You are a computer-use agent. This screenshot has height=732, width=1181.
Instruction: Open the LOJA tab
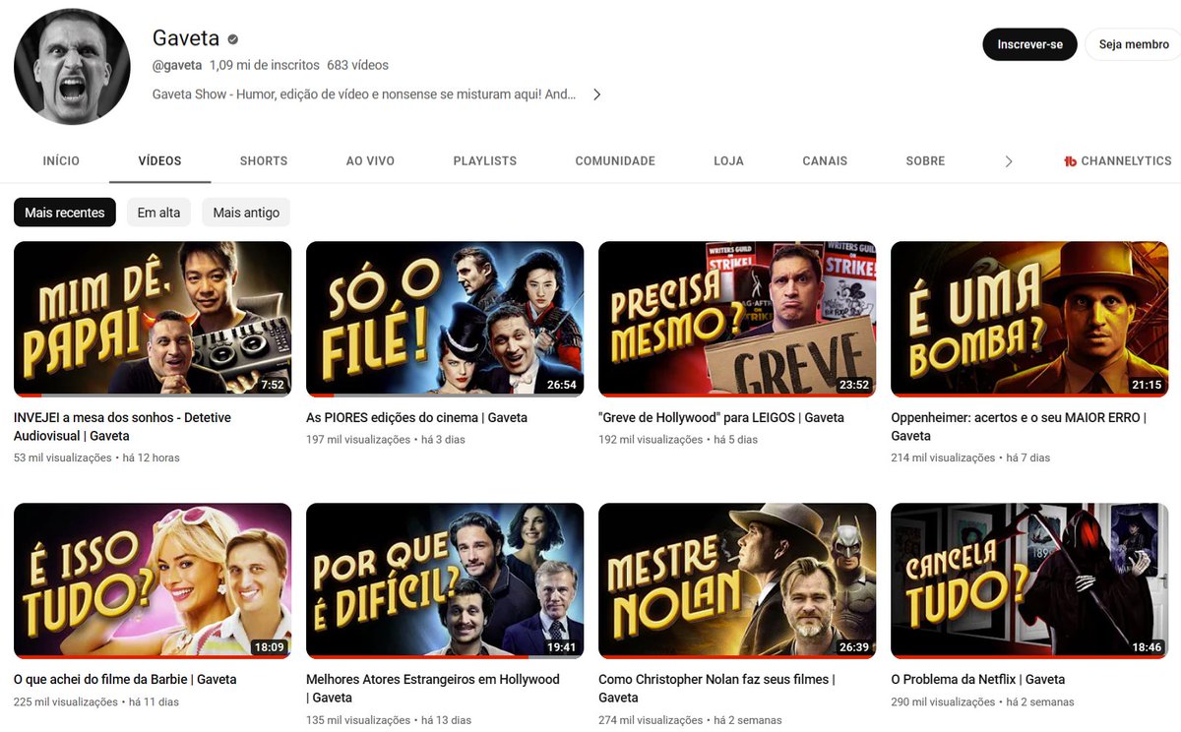click(728, 160)
